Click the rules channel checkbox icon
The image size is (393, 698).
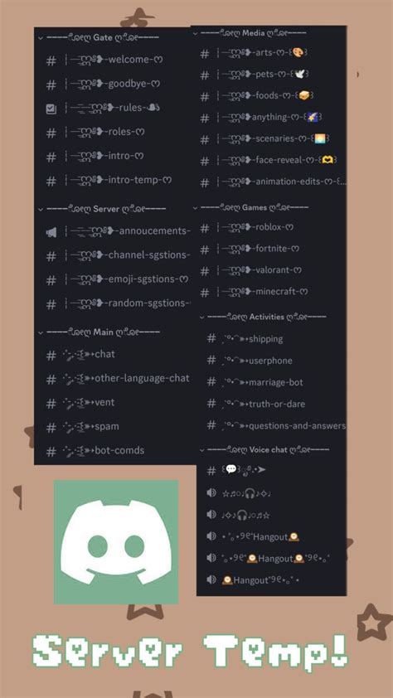51,108
